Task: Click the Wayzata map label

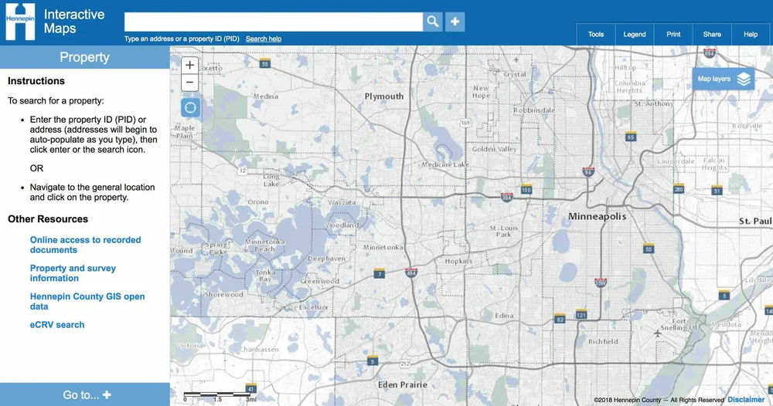Action: pos(342,202)
